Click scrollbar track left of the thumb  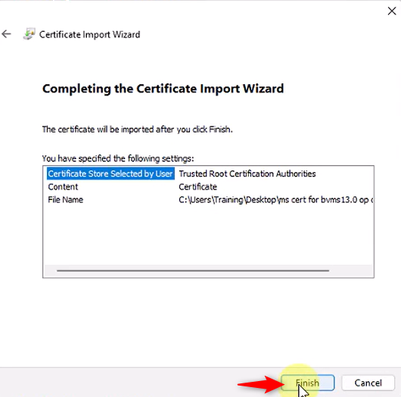coord(51,270)
